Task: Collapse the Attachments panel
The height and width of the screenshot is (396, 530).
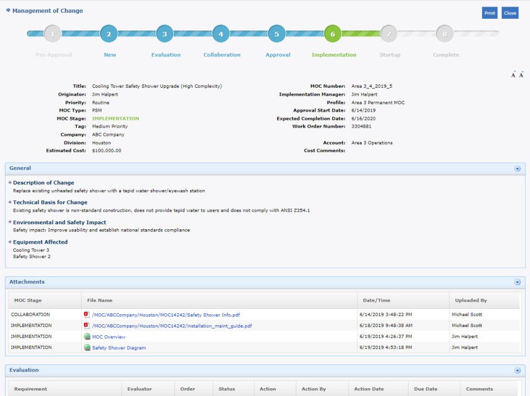Action: click(517, 282)
